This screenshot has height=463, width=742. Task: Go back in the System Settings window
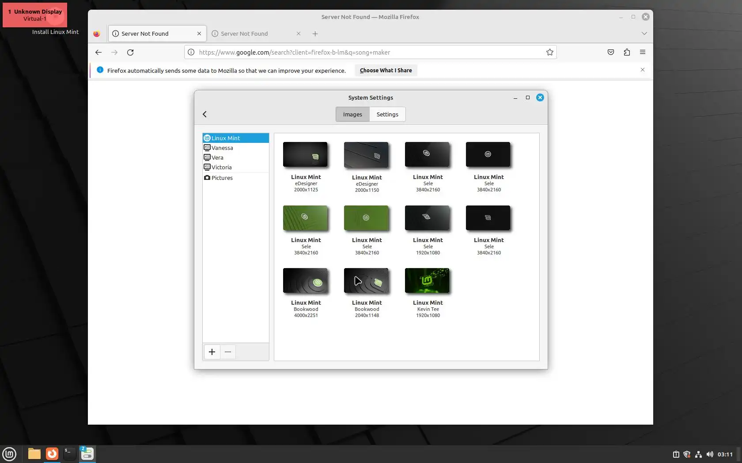pyautogui.click(x=204, y=114)
